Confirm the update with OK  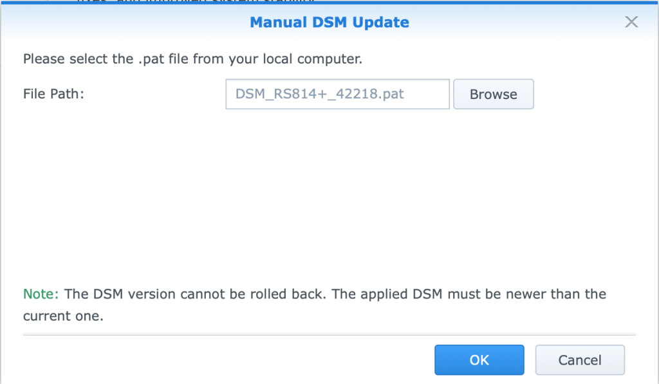pos(479,360)
